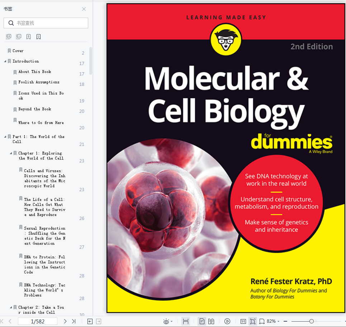Close the bookmarks panel
Screen dimensions: 346x327
click(x=84, y=9)
